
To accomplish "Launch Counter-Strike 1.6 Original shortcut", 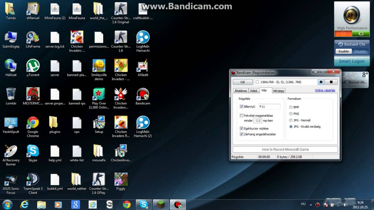I will [121, 13].
